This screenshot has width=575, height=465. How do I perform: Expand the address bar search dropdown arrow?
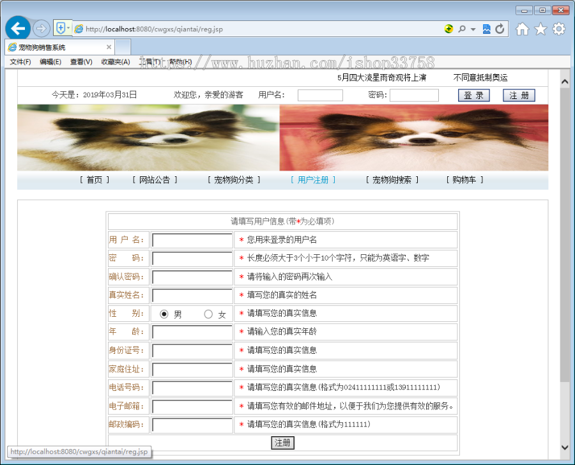(473, 29)
